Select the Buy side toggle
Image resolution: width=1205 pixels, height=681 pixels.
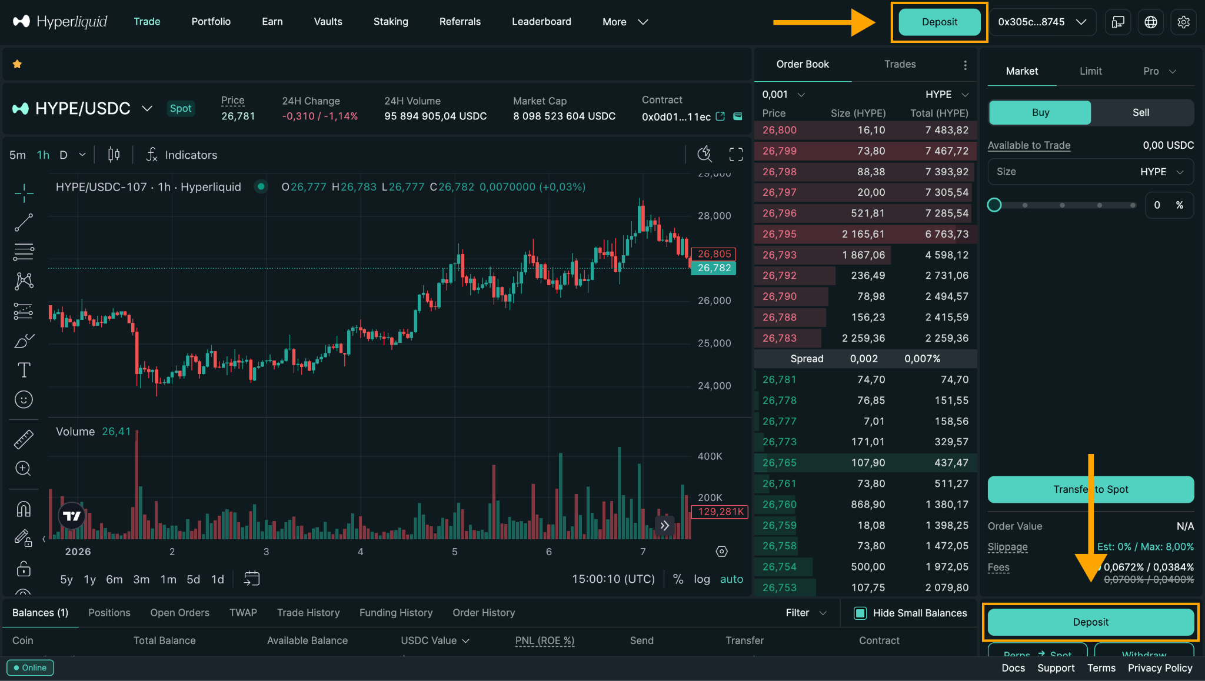[1040, 112]
